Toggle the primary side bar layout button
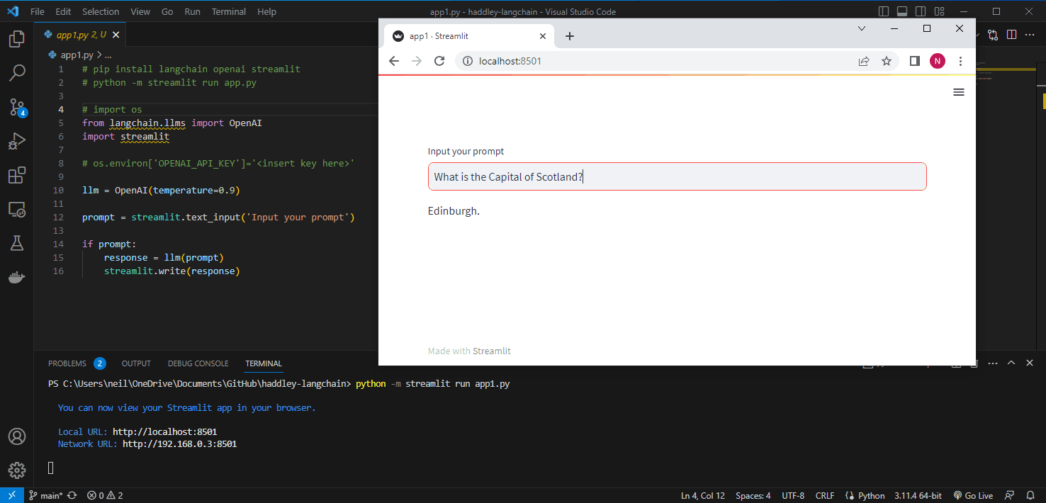The image size is (1046, 503). pyautogui.click(x=884, y=11)
